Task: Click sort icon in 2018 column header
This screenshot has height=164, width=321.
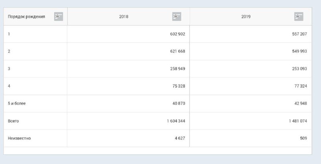Action: point(177,16)
